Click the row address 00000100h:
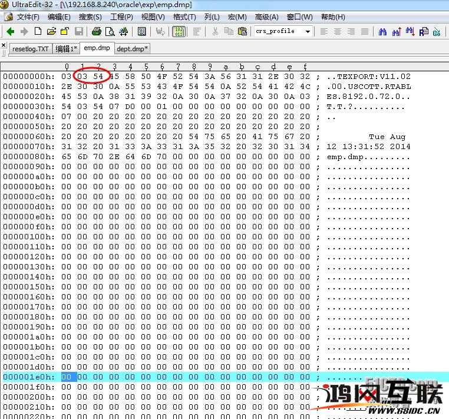449x419 pixels. click(29, 237)
